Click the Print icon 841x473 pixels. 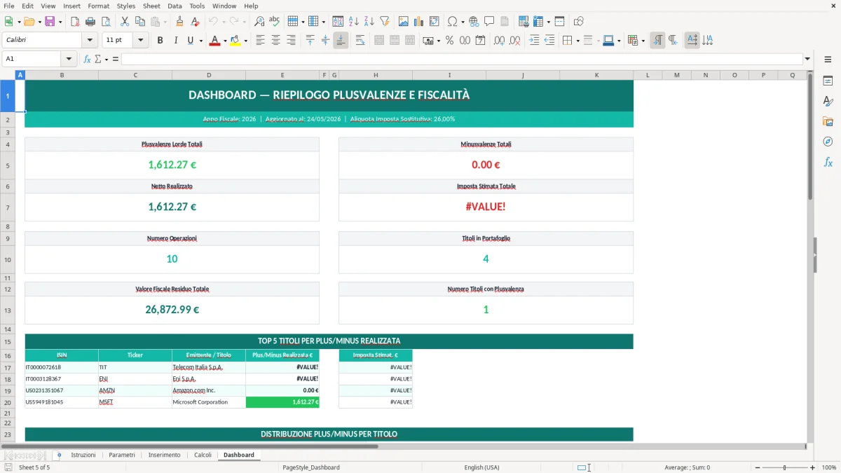click(x=90, y=22)
